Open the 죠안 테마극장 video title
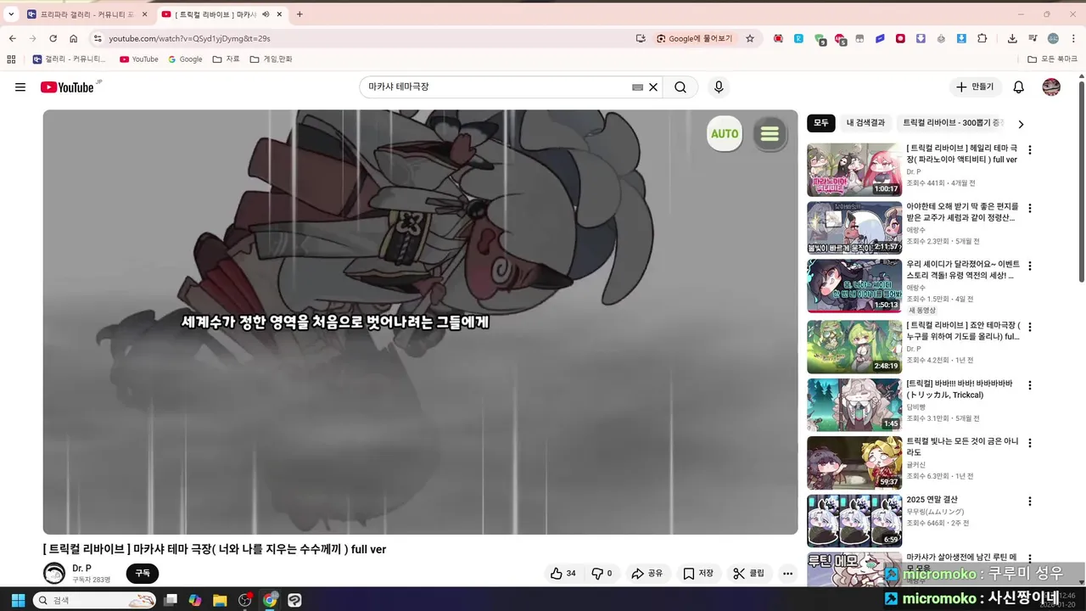The width and height of the screenshot is (1086, 611). coord(963,331)
